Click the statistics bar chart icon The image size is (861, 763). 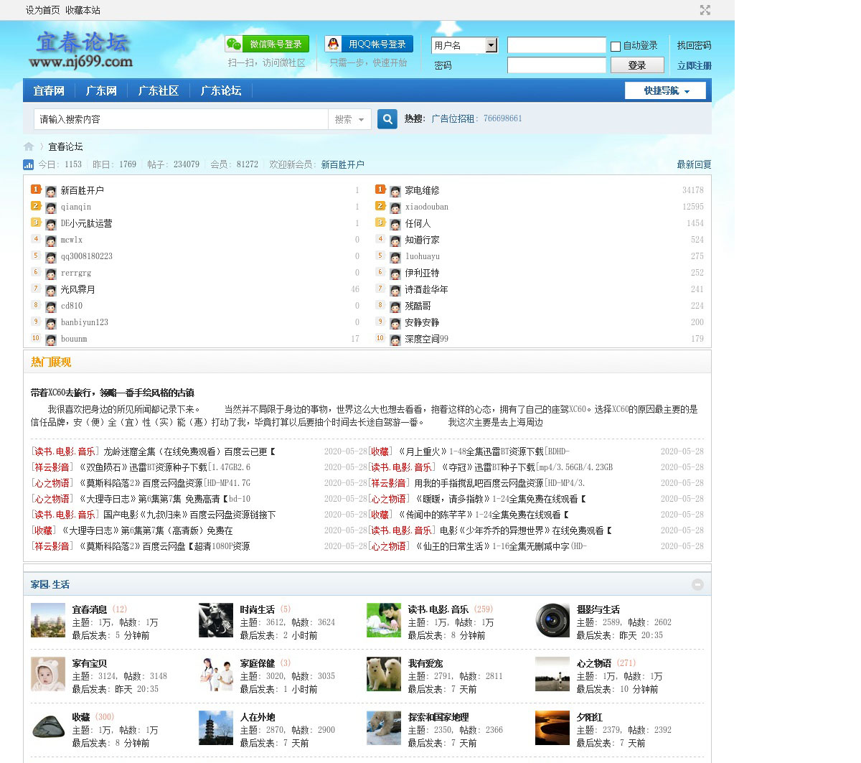29,164
